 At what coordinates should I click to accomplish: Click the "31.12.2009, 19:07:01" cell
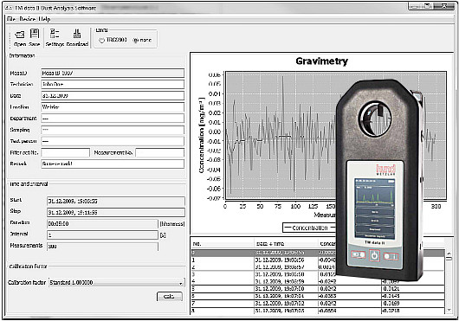pyautogui.click(x=286, y=296)
